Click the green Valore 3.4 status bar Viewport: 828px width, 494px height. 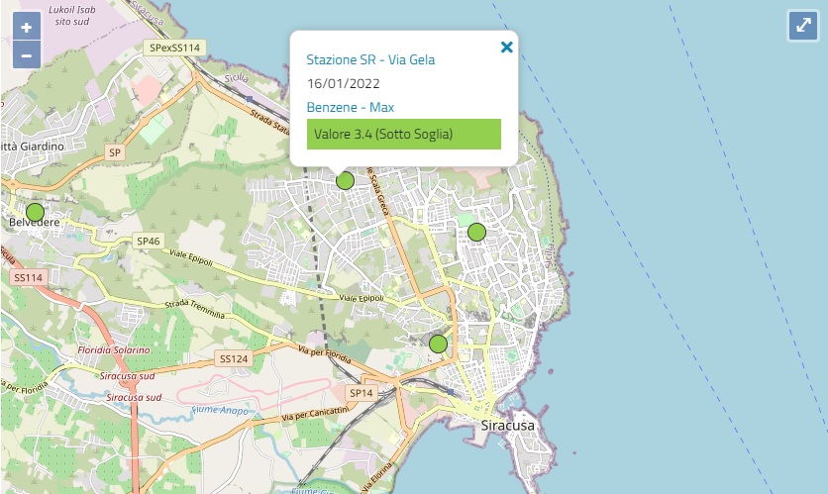tap(404, 134)
